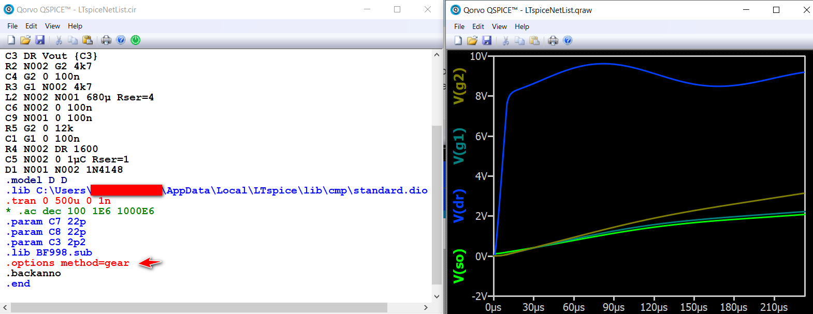Click Cut scissors icon in netlist window
Viewport: 813px width, 314px height.
click(x=59, y=40)
